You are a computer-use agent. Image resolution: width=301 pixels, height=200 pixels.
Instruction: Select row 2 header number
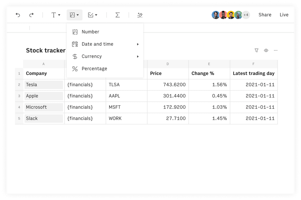[19, 85]
